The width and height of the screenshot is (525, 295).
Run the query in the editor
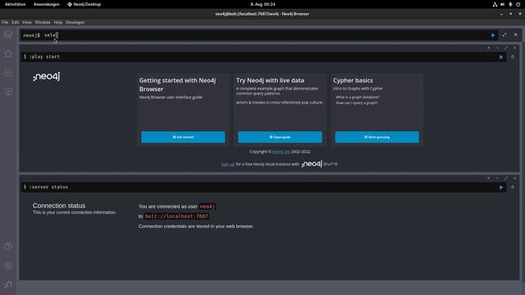(x=493, y=35)
